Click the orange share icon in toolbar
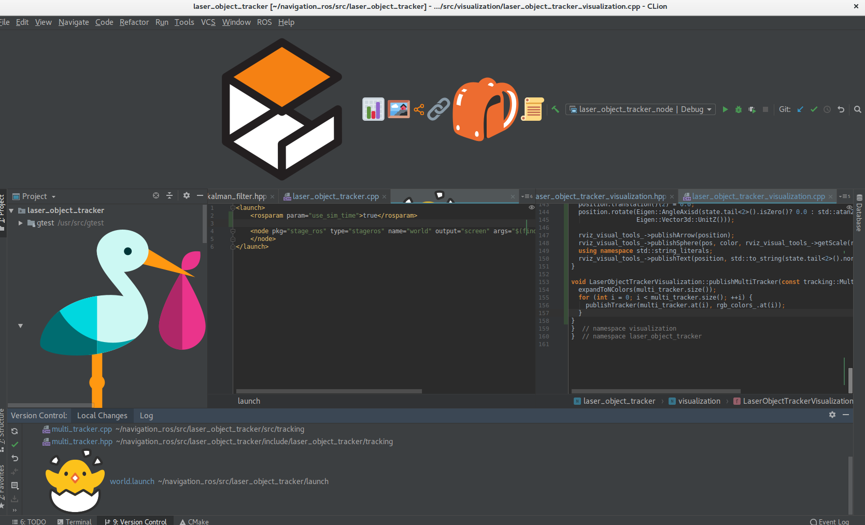865x525 pixels. coord(419,109)
